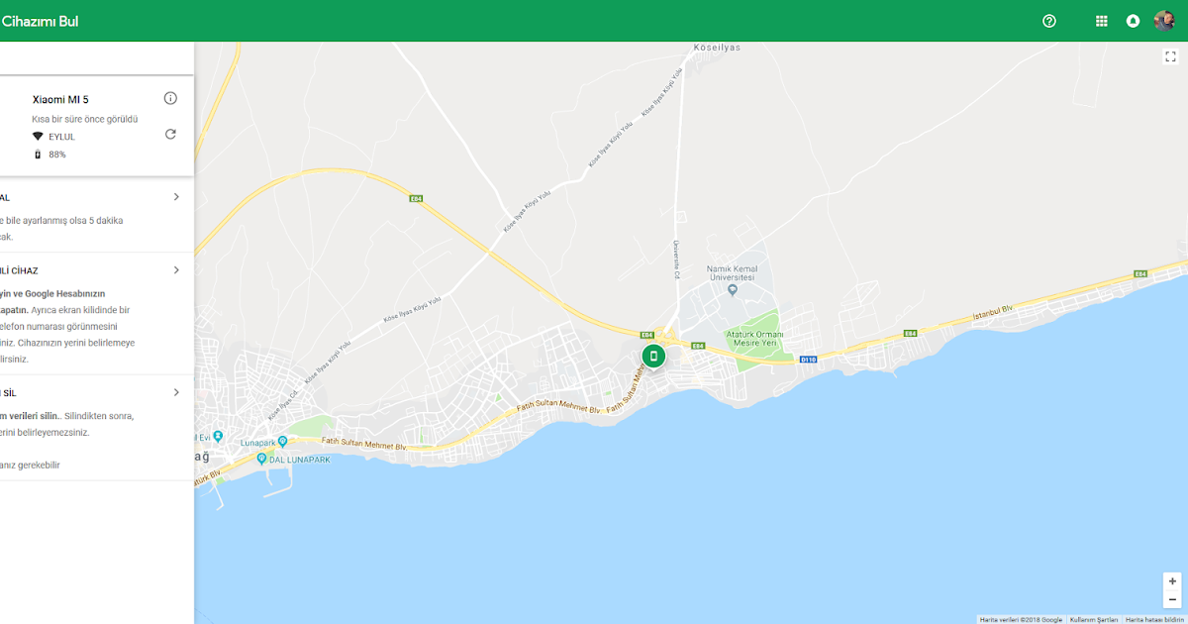Open Harita hatası bildirin link
Screen dimensions: 1188x624
tap(1154, 620)
